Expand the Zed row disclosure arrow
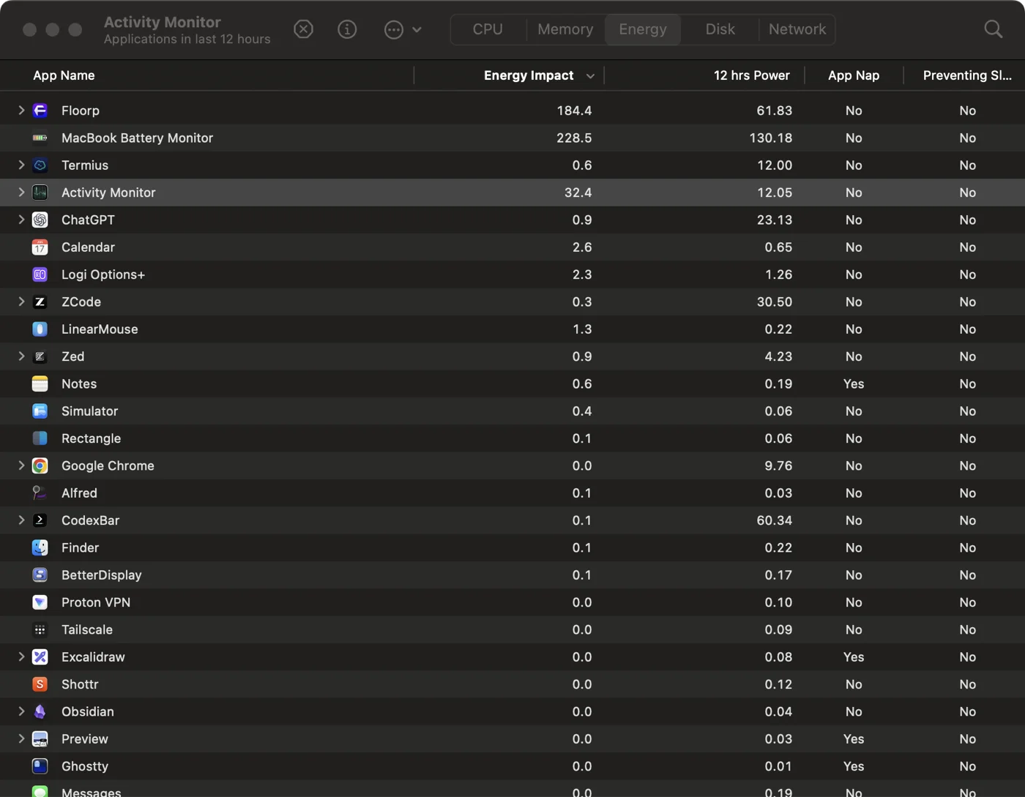This screenshot has height=797, width=1025. [21, 356]
